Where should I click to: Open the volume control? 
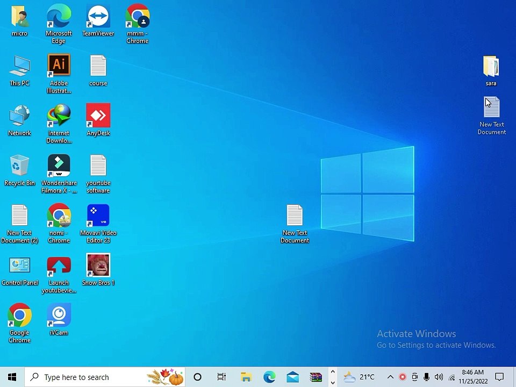[439, 377]
